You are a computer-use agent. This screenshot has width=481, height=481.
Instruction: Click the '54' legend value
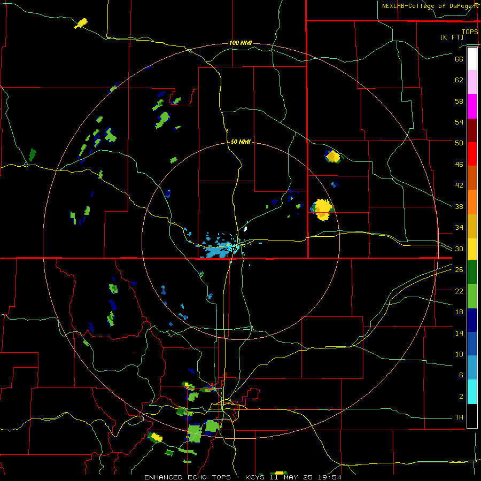coord(459,122)
